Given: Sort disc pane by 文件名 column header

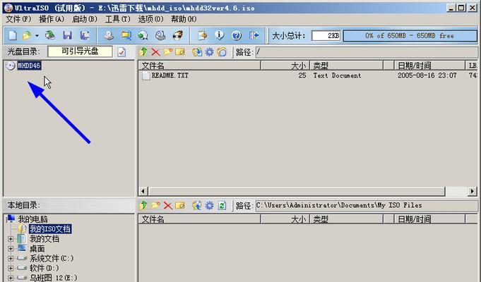Looking at the screenshot, I should (199, 66).
